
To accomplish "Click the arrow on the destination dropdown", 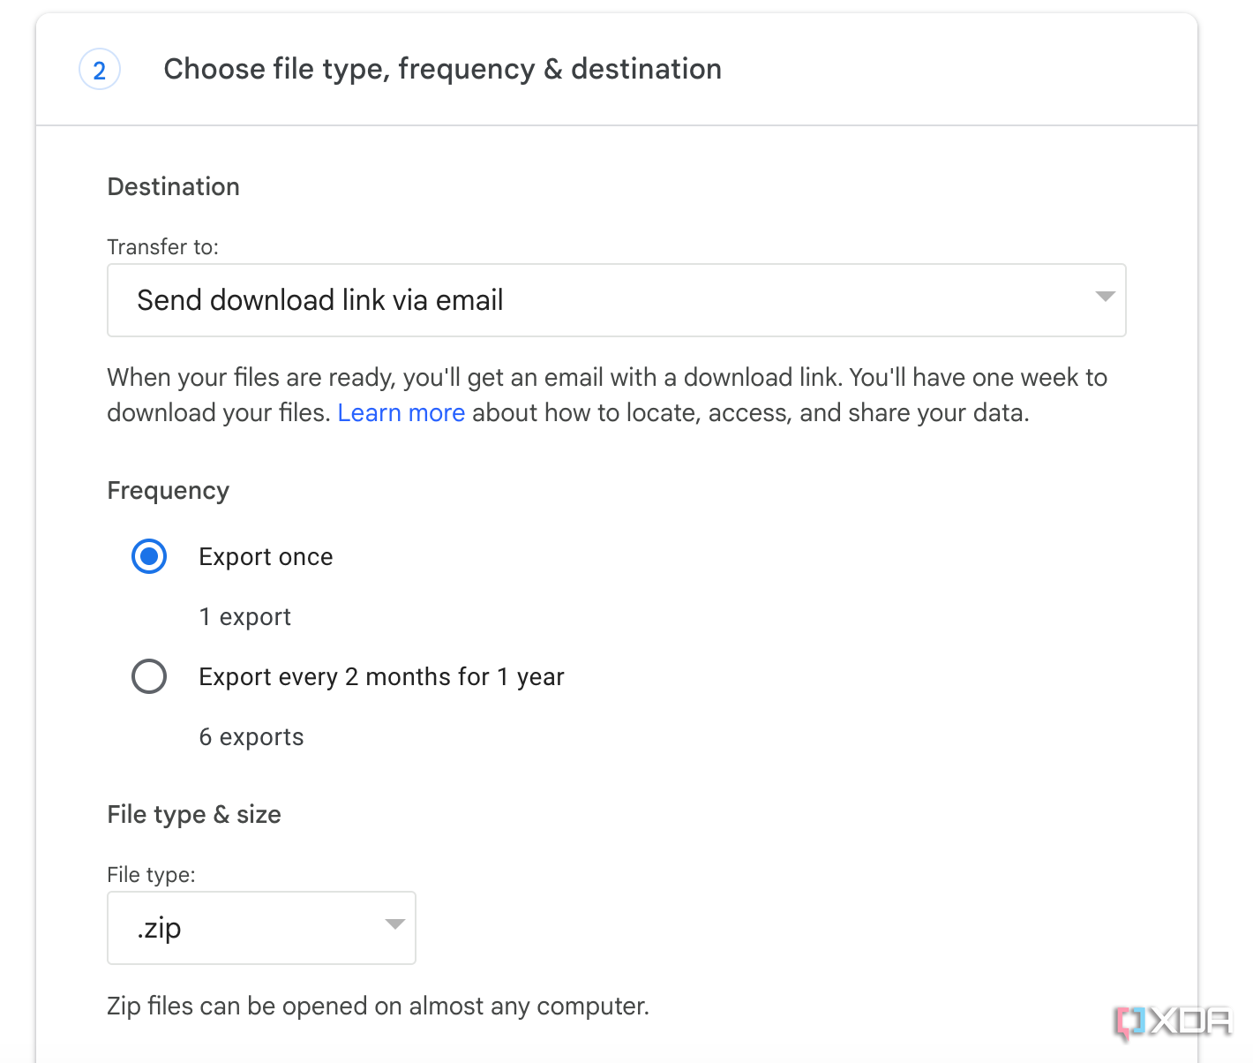I will point(1105,297).
